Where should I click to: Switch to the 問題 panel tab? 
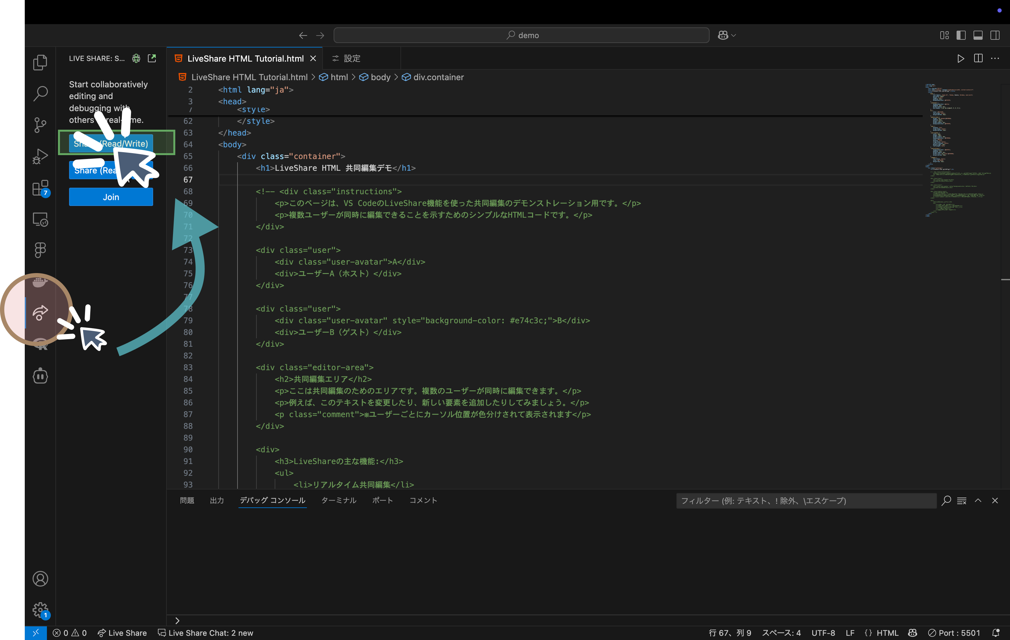click(187, 500)
